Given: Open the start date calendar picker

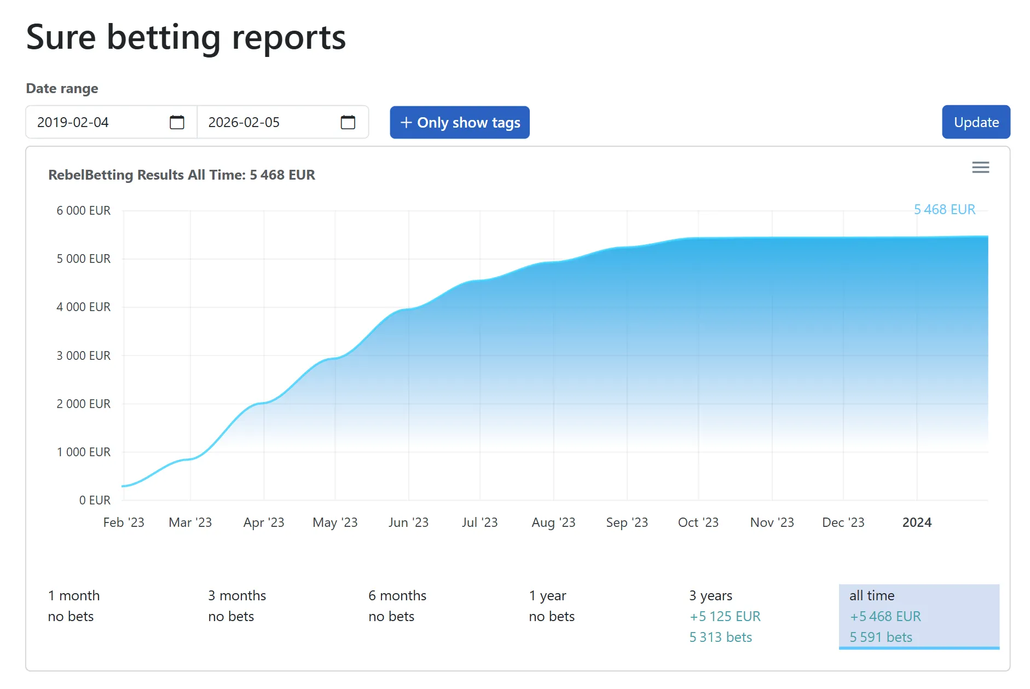Looking at the screenshot, I should (176, 122).
